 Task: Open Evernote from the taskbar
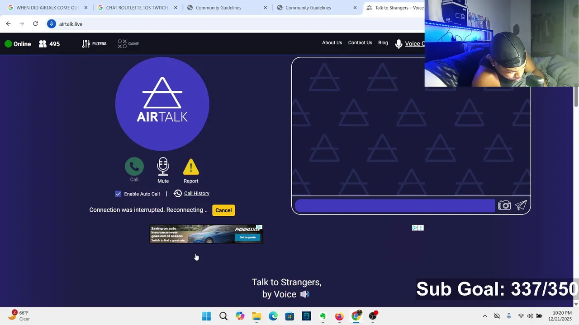[x=323, y=316]
